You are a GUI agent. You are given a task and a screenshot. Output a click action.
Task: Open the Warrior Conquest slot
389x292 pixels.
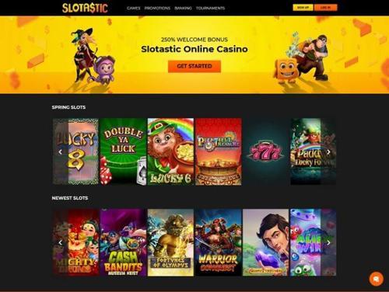(x=219, y=242)
